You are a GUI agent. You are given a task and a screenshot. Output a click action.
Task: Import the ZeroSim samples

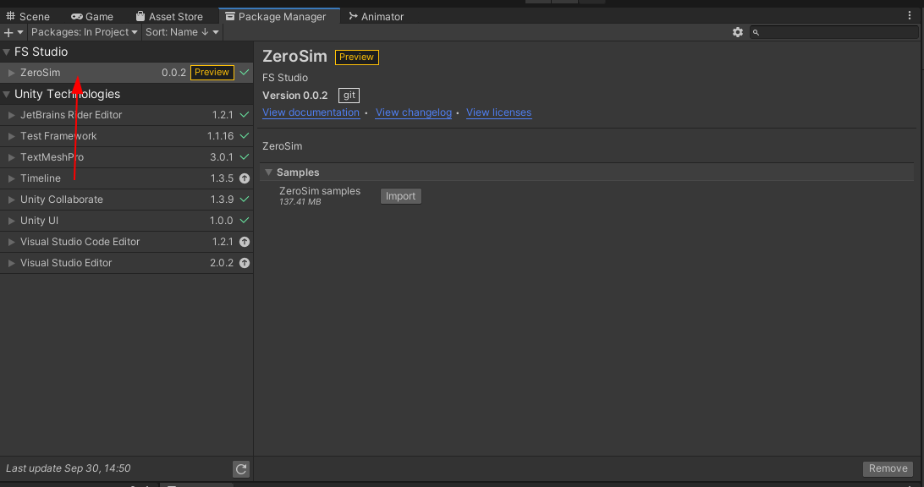(x=400, y=196)
